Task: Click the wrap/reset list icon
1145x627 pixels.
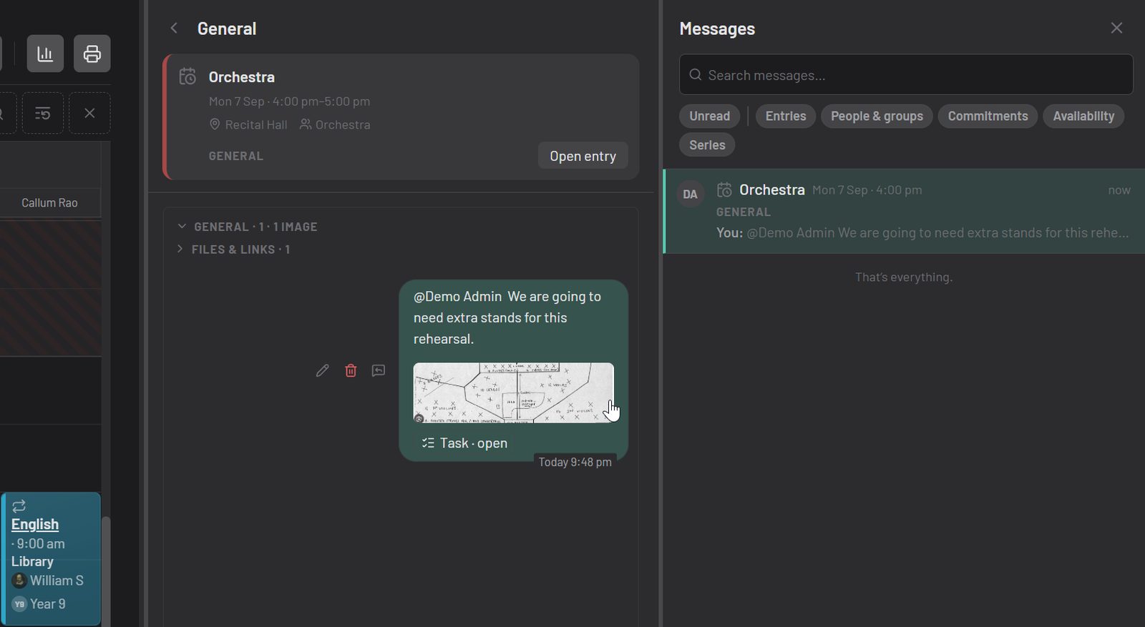Action: (43, 113)
